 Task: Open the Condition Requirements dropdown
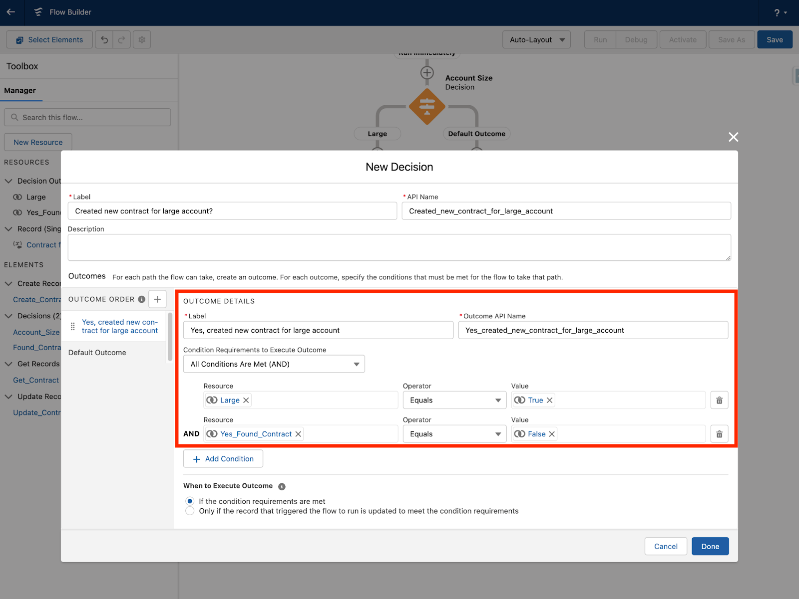(x=274, y=364)
